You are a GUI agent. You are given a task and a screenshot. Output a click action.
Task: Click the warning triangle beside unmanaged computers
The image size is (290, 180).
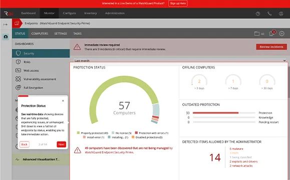[x=78, y=150]
